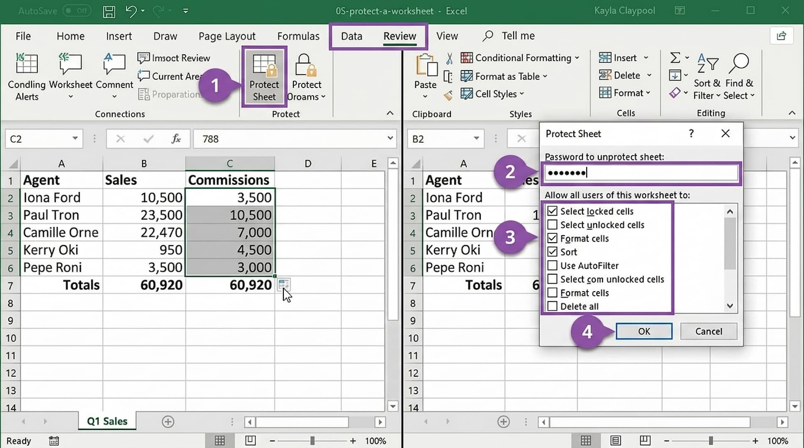Open the File tab

[23, 36]
